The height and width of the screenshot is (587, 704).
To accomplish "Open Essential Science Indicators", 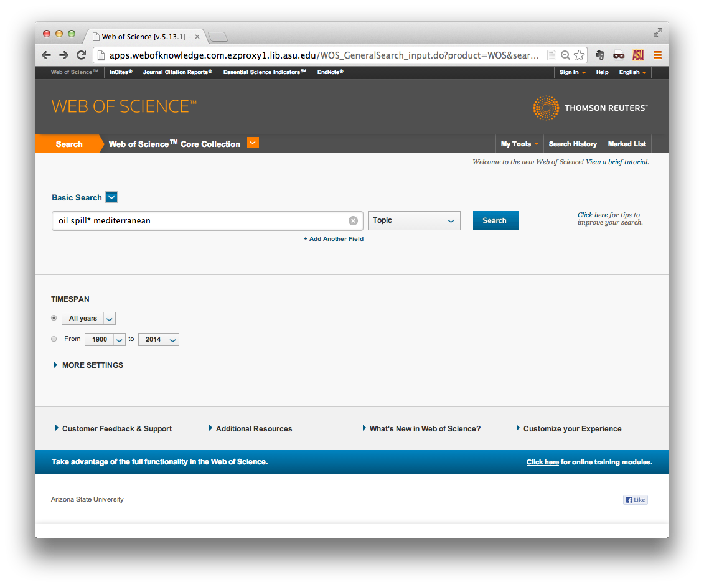I will [x=265, y=72].
